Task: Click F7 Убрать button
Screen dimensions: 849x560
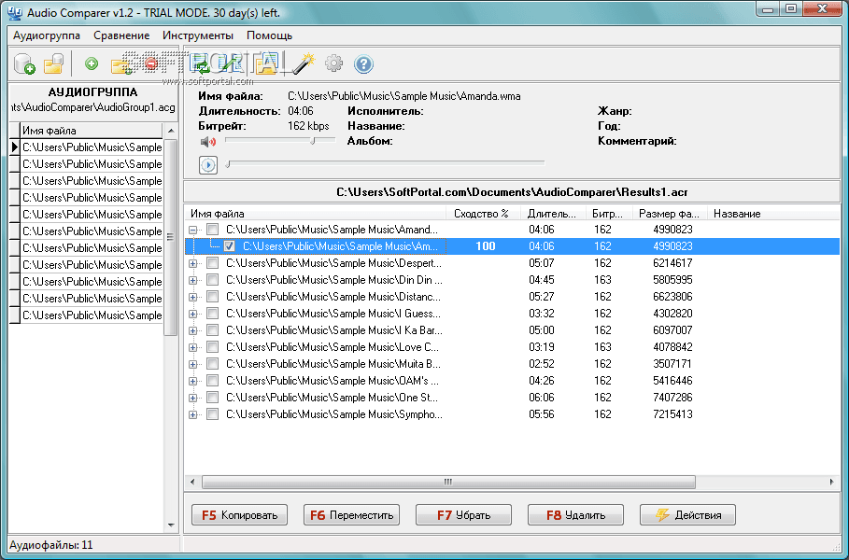Action: coord(463,514)
